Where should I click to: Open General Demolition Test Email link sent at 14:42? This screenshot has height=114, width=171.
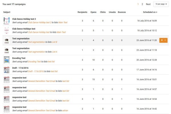(42, 111)
